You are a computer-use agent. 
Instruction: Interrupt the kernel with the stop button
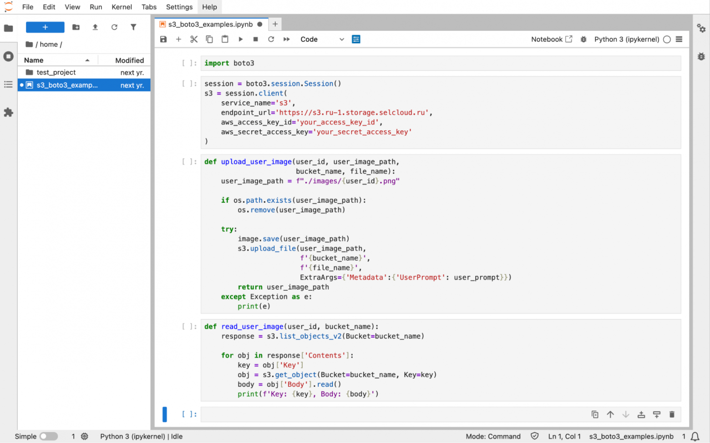(256, 40)
